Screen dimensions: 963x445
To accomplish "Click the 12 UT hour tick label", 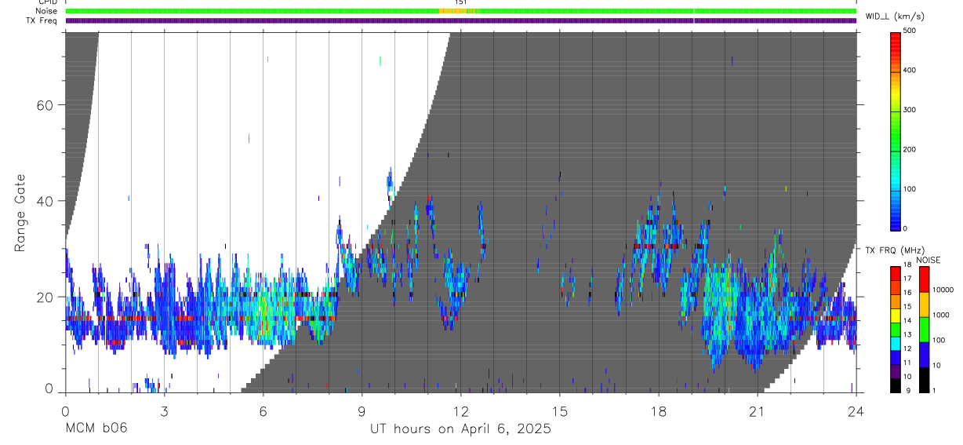I will click(x=461, y=411).
